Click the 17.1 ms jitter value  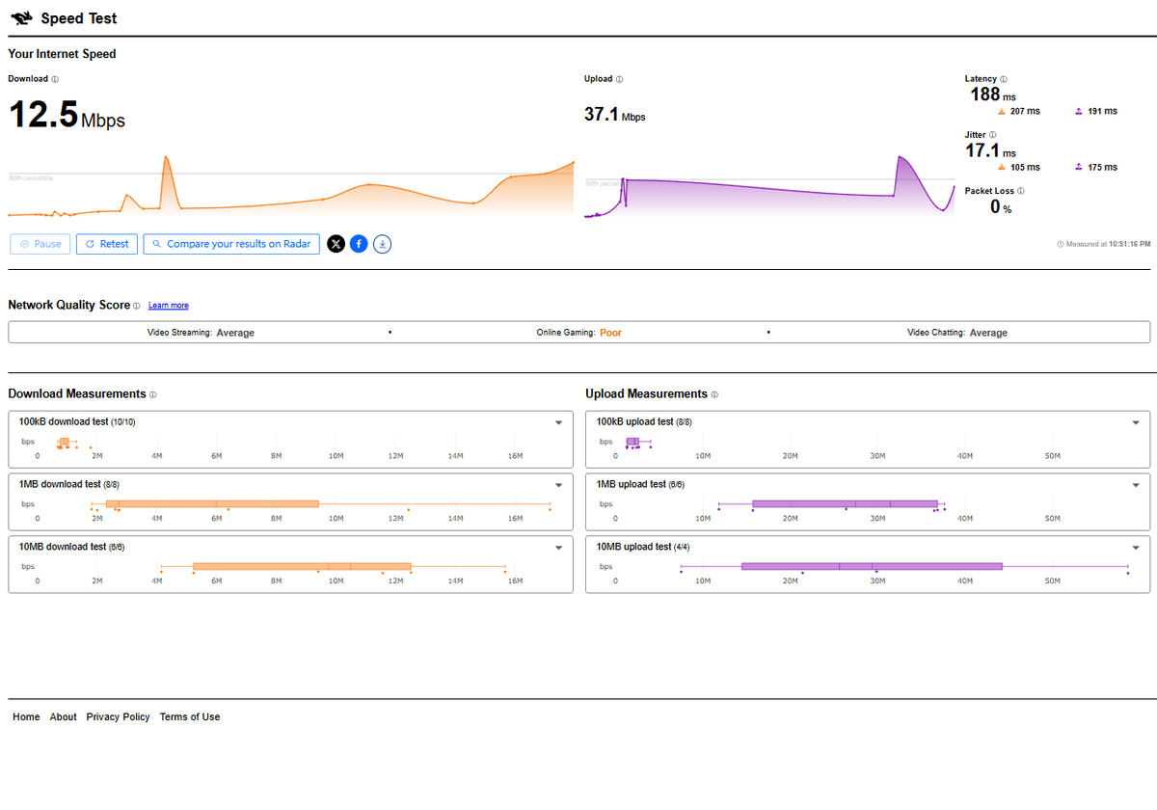(x=990, y=150)
